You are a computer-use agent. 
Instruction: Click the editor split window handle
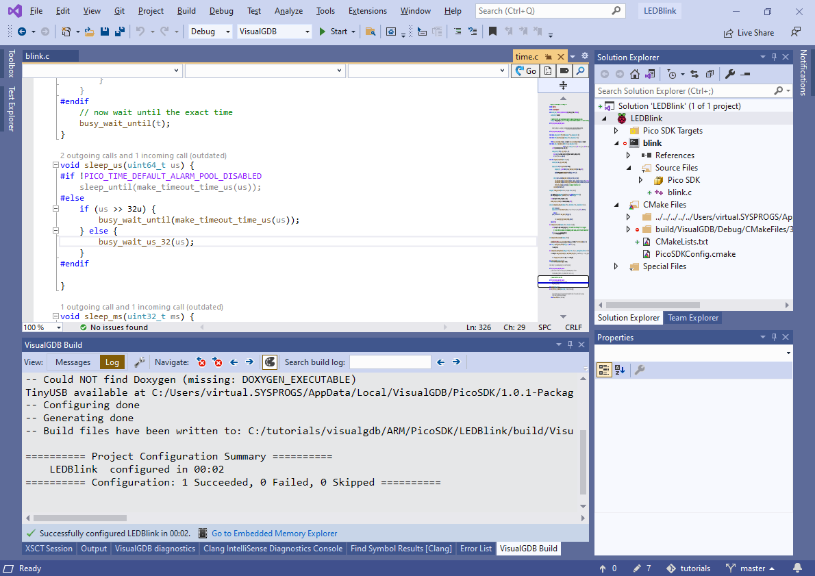point(563,85)
